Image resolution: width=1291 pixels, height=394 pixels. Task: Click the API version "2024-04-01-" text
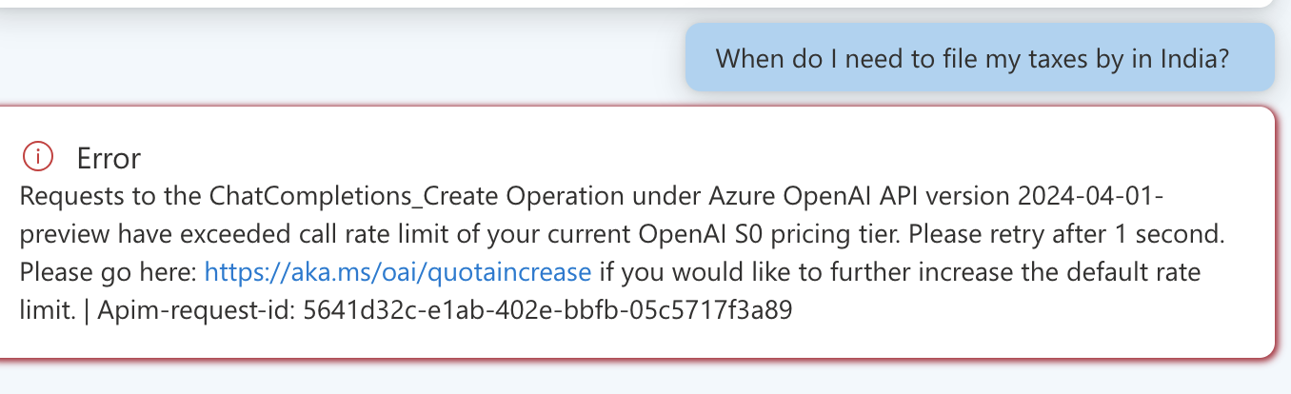[1077, 196]
